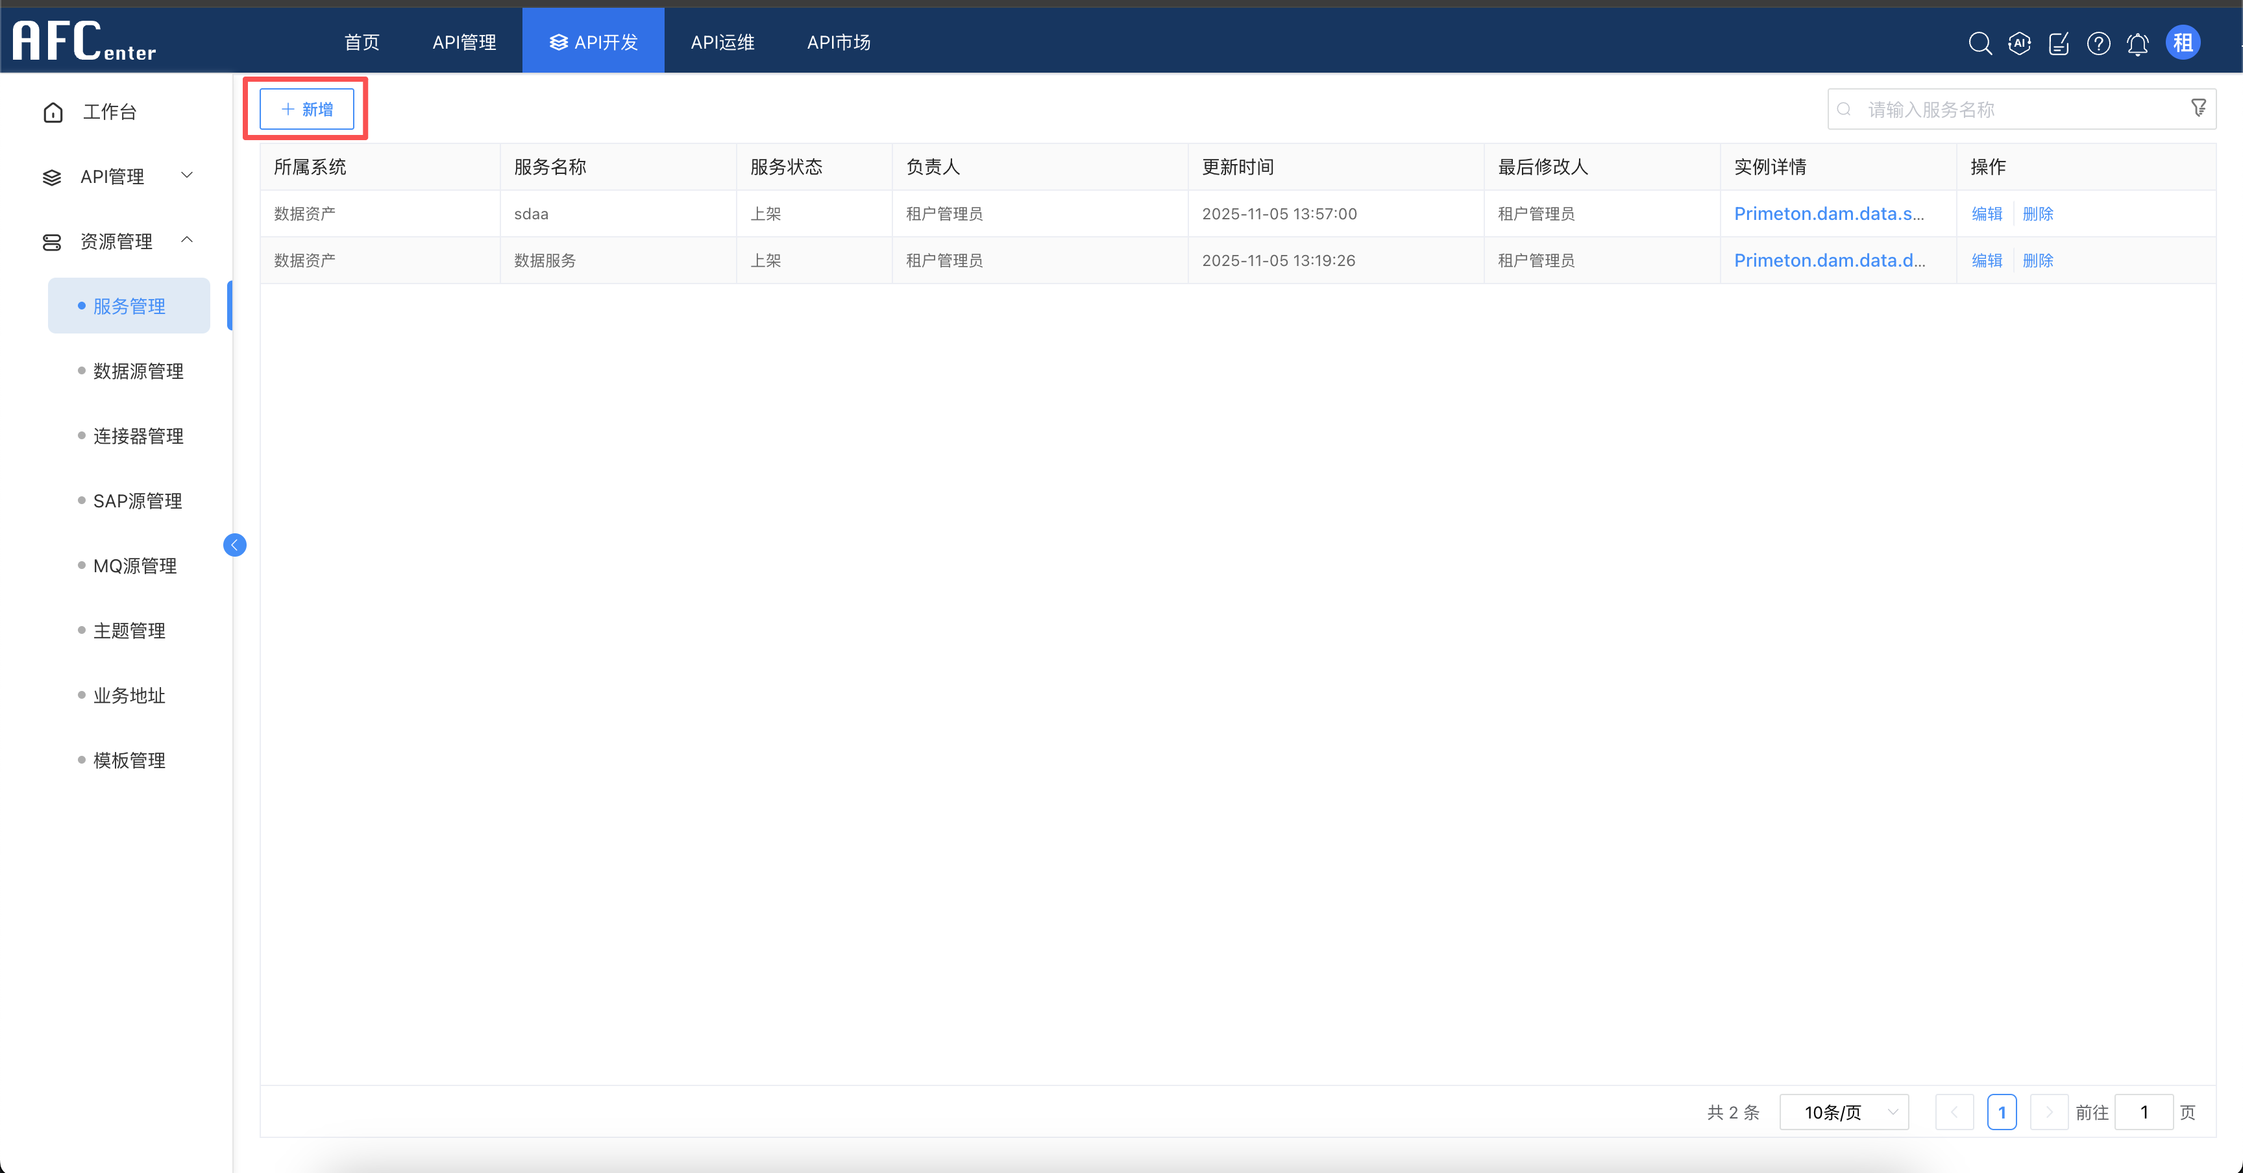This screenshot has height=1173, width=2243.
Task: Click the AFCenter logo
Action: point(84,41)
